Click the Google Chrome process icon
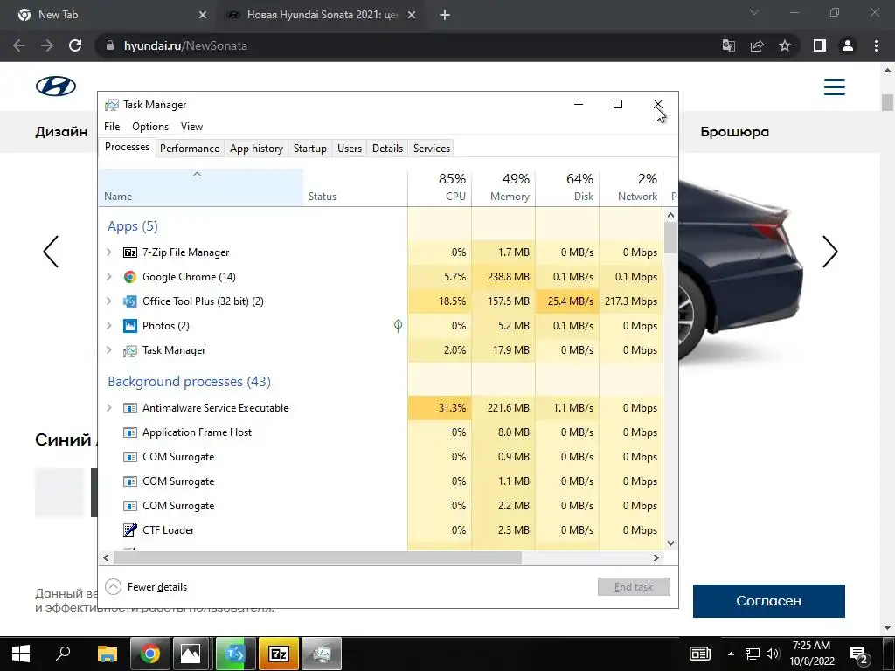 (x=130, y=277)
